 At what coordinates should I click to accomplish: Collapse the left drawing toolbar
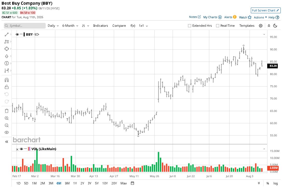[7, 142]
